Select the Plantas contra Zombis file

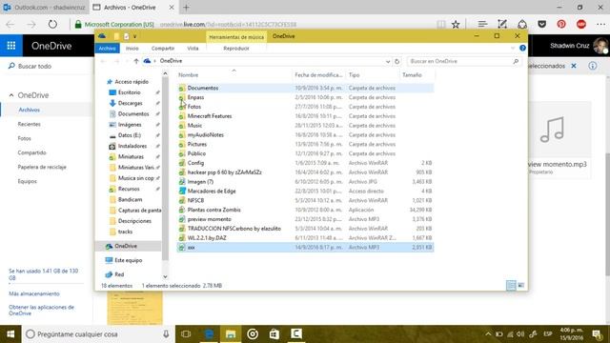click(213, 210)
